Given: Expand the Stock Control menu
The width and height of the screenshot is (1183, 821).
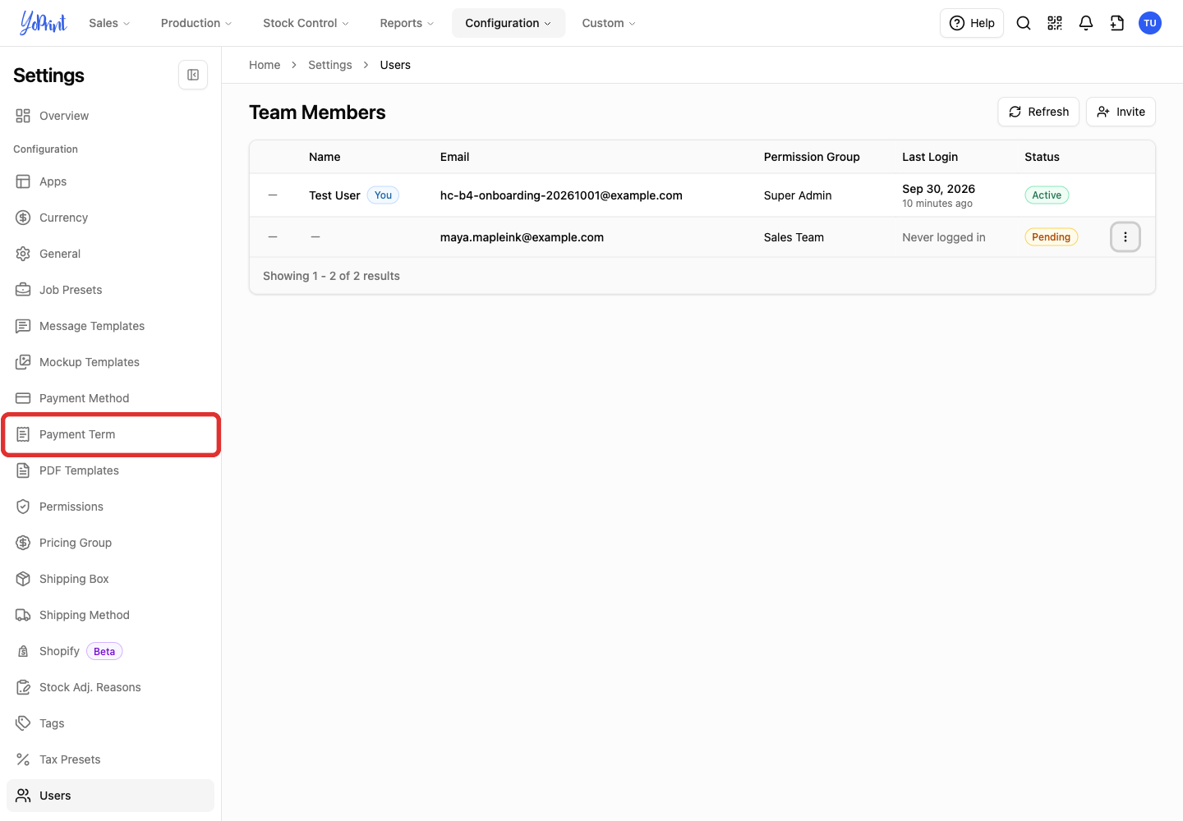Looking at the screenshot, I should [306, 23].
